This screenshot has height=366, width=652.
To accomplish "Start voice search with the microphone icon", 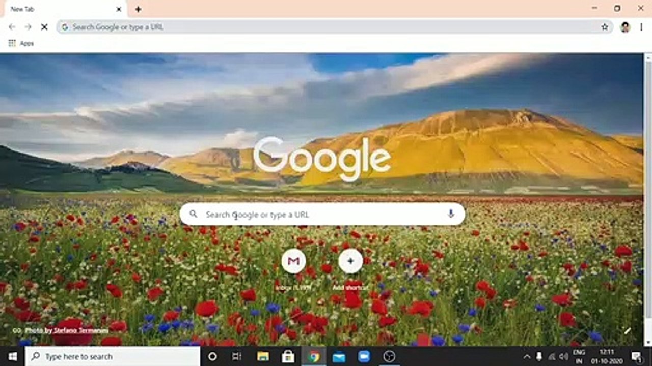I will (450, 214).
